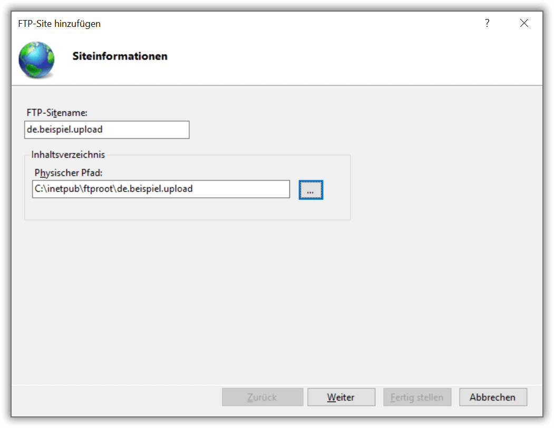Image resolution: width=554 pixels, height=428 pixels.
Task: Place cursor on de.beispiel.upload in the site name field
Action: [65, 130]
